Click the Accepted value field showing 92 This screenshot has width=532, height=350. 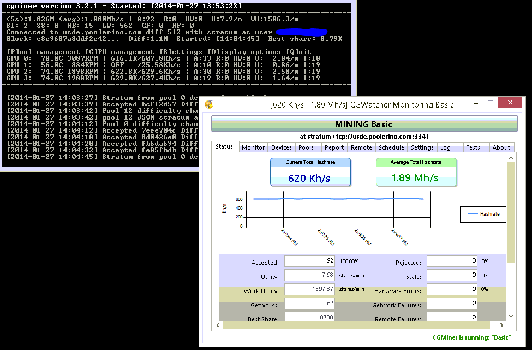click(309, 261)
